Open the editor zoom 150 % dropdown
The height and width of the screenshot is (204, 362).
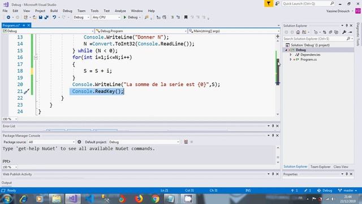pos(10,119)
